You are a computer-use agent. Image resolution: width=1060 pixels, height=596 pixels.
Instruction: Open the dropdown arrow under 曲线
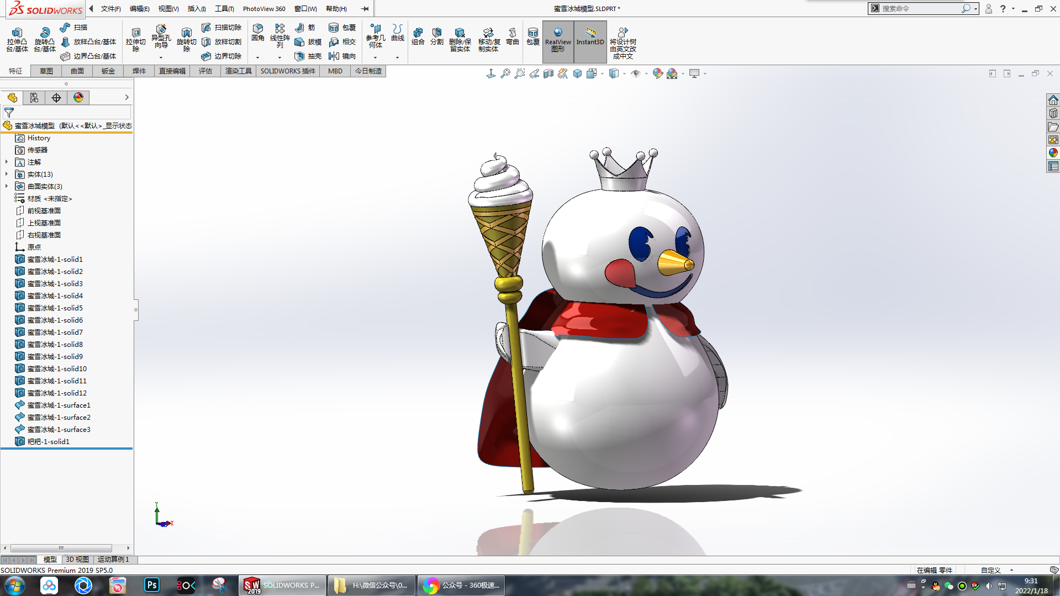pos(397,57)
